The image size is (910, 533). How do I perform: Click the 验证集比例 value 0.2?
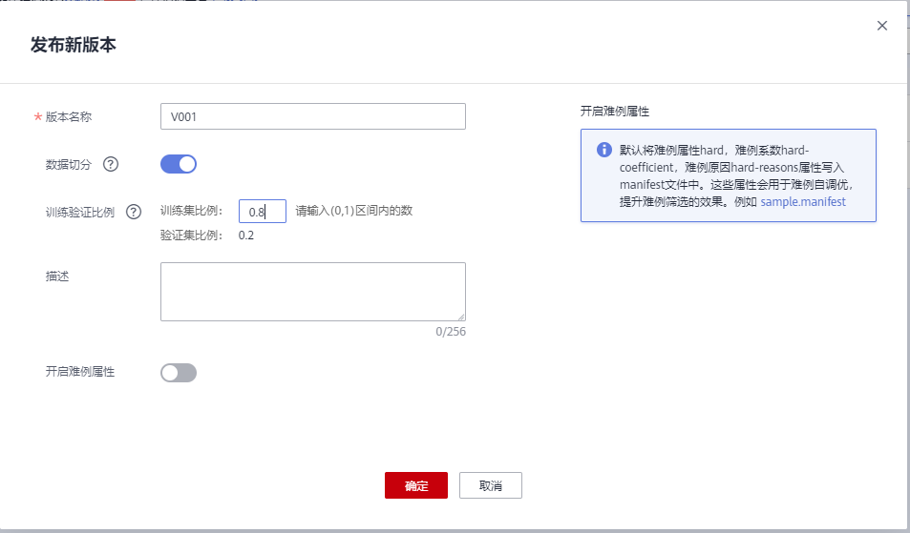point(246,236)
